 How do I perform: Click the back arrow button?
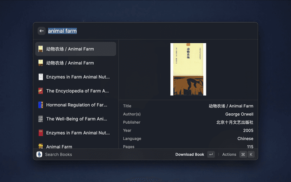tap(41, 31)
